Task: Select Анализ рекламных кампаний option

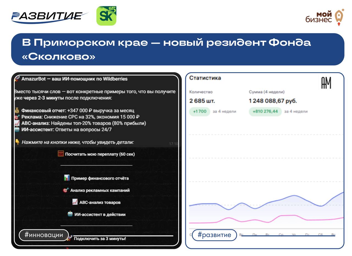Action: [96, 190]
